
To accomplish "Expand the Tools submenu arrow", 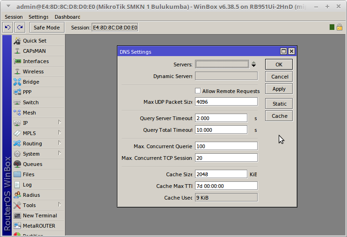I will coord(59,204).
